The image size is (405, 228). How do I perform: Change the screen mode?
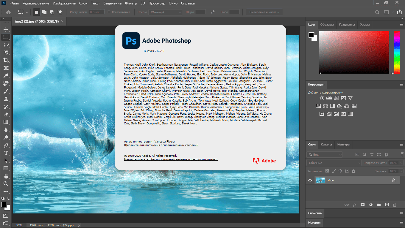pos(6,223)
